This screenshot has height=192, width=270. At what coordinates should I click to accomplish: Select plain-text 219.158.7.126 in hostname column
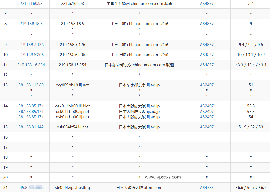72,45
